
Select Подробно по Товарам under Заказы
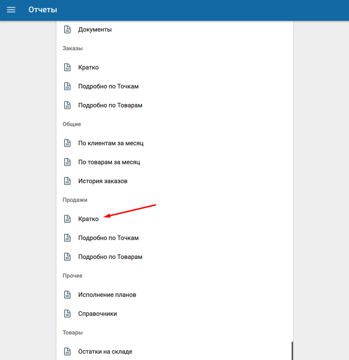point(110,105)
